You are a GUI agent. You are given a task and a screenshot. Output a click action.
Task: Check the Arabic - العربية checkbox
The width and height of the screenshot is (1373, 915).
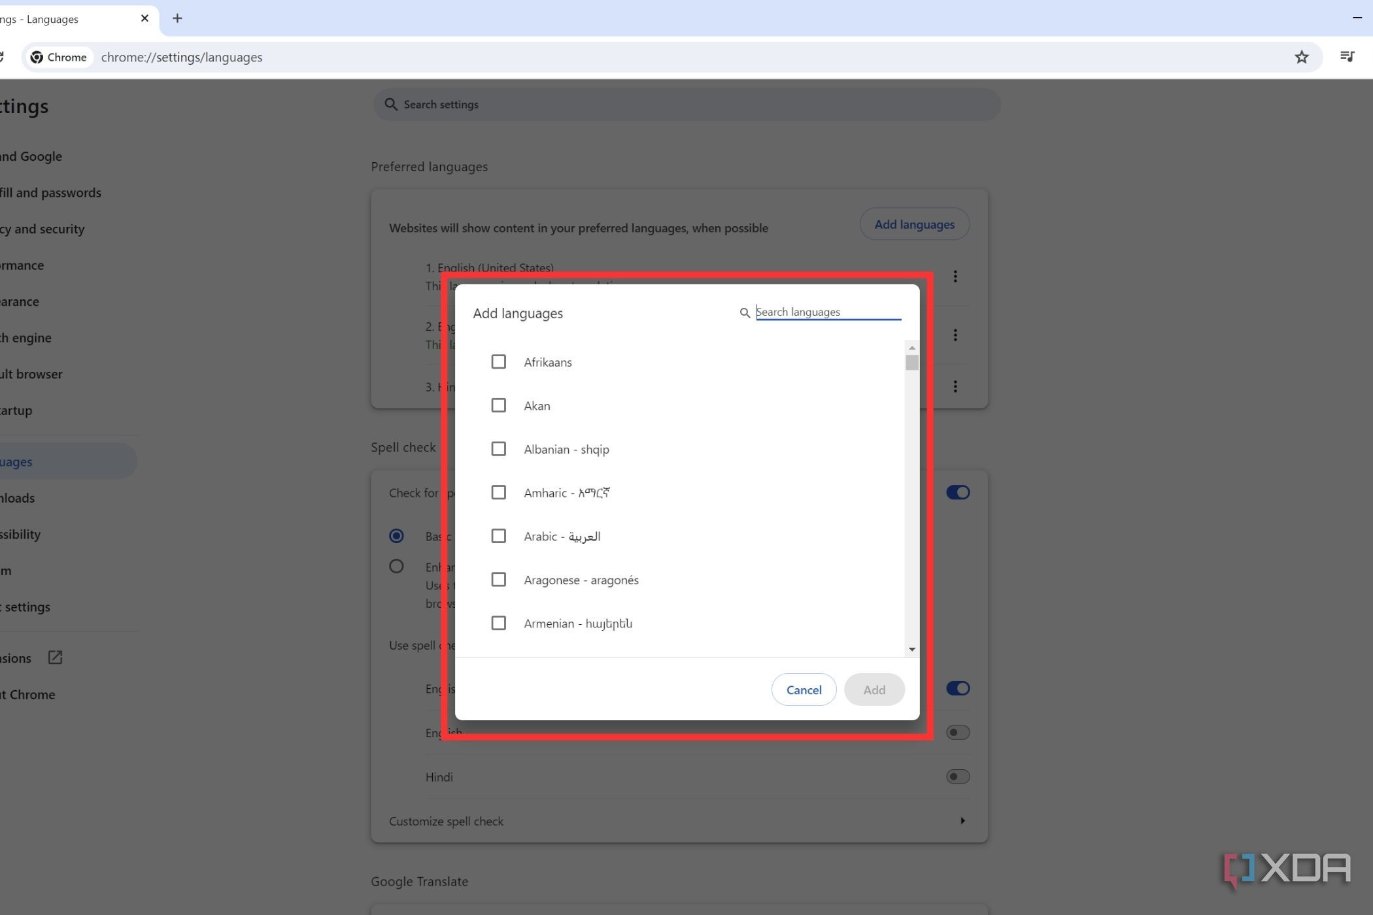tap(499, 536)
